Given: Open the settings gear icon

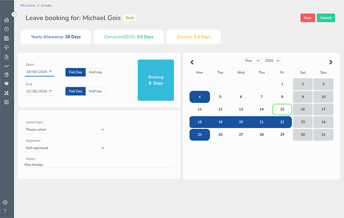Looking at the screenshot, I should 5,202.
